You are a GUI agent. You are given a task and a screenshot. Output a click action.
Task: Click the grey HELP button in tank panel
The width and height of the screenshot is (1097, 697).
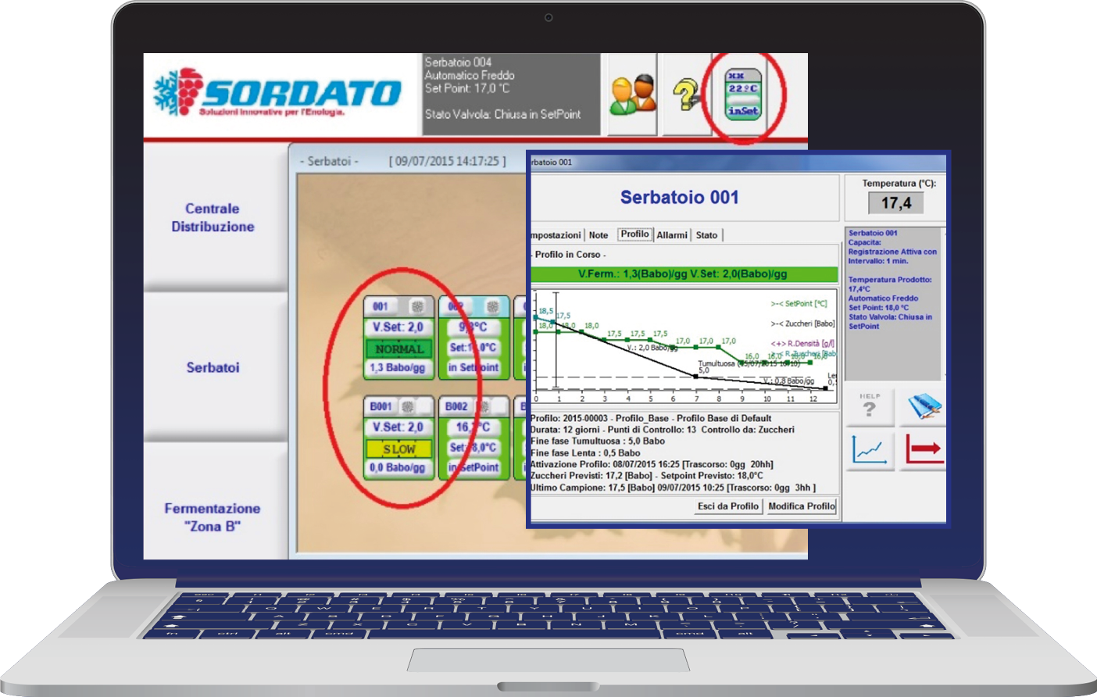[x=870, y=406]
